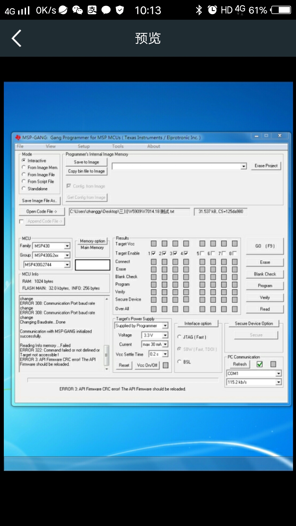Open the View menu
296x526 pixels.
click(x=51, y=146)
